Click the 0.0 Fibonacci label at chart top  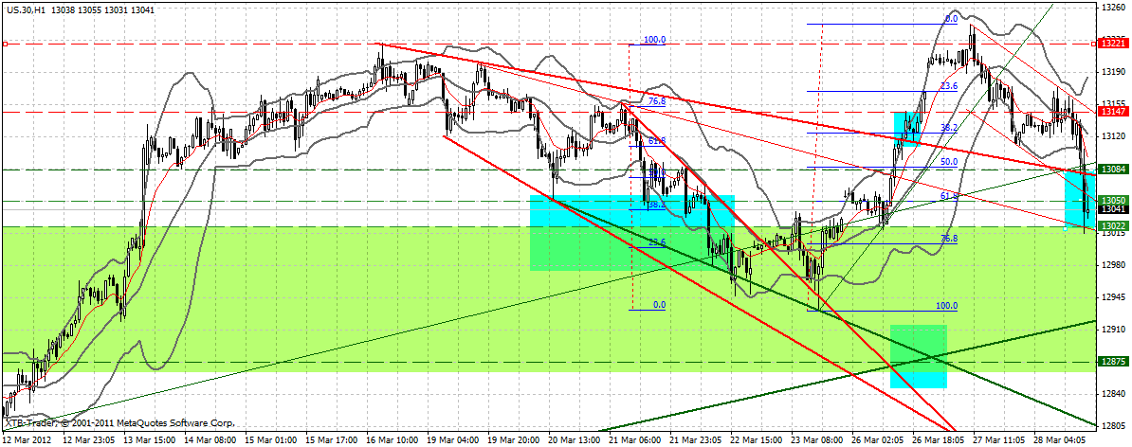(951, 19)
